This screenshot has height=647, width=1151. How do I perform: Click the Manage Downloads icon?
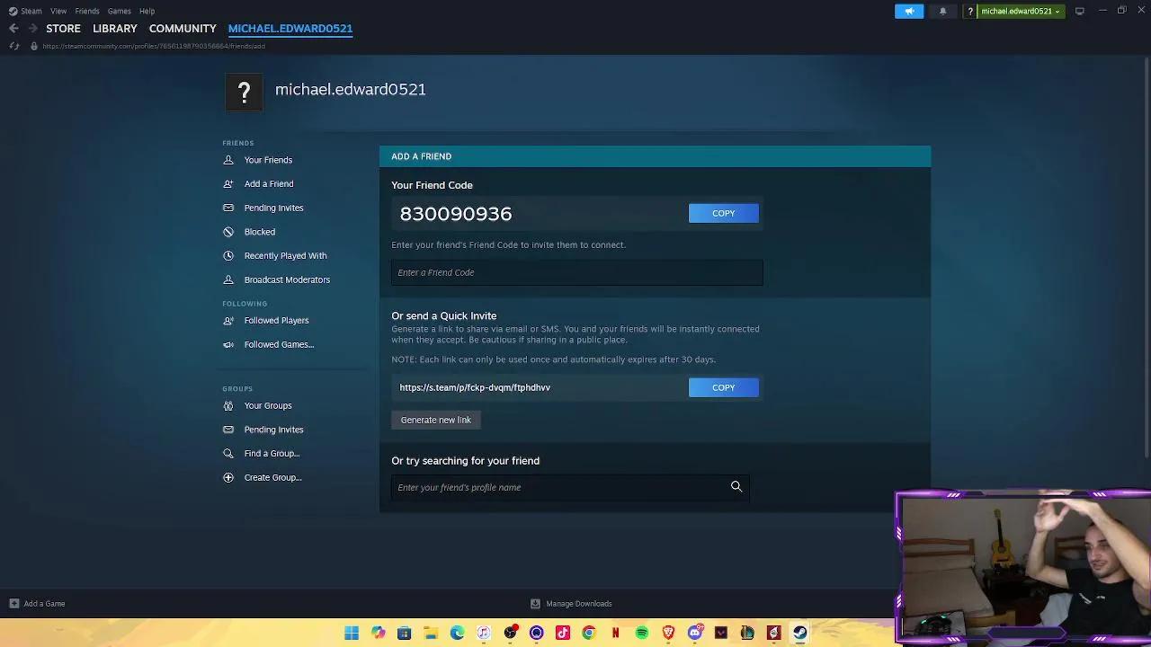coord(535,604)
